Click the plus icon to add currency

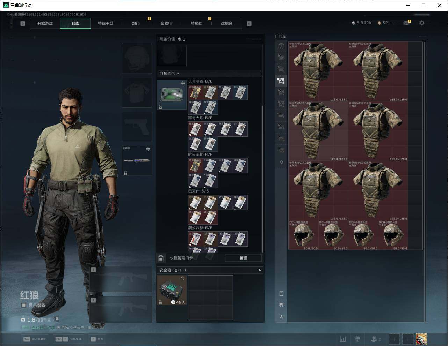(391, 23)
